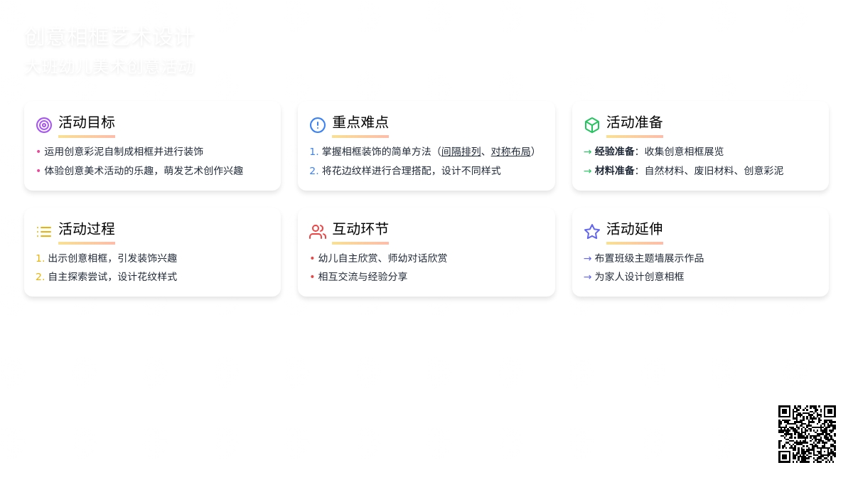Click the red people icon beside 互动环节
853x480 pixels.
(x=318, y=232)
